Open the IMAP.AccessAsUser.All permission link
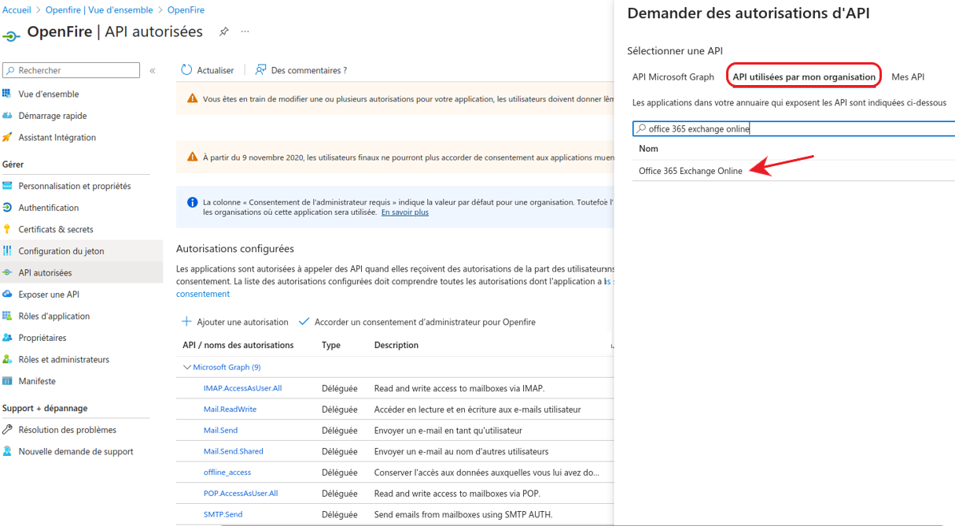 [242, 388]
